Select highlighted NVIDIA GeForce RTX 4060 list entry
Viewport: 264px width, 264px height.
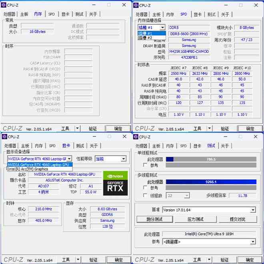(x=40, y=165)
